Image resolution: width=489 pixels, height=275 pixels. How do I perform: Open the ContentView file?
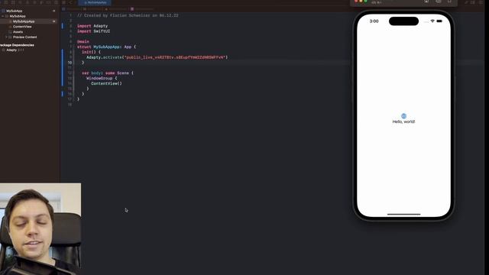tap(22, 27)
